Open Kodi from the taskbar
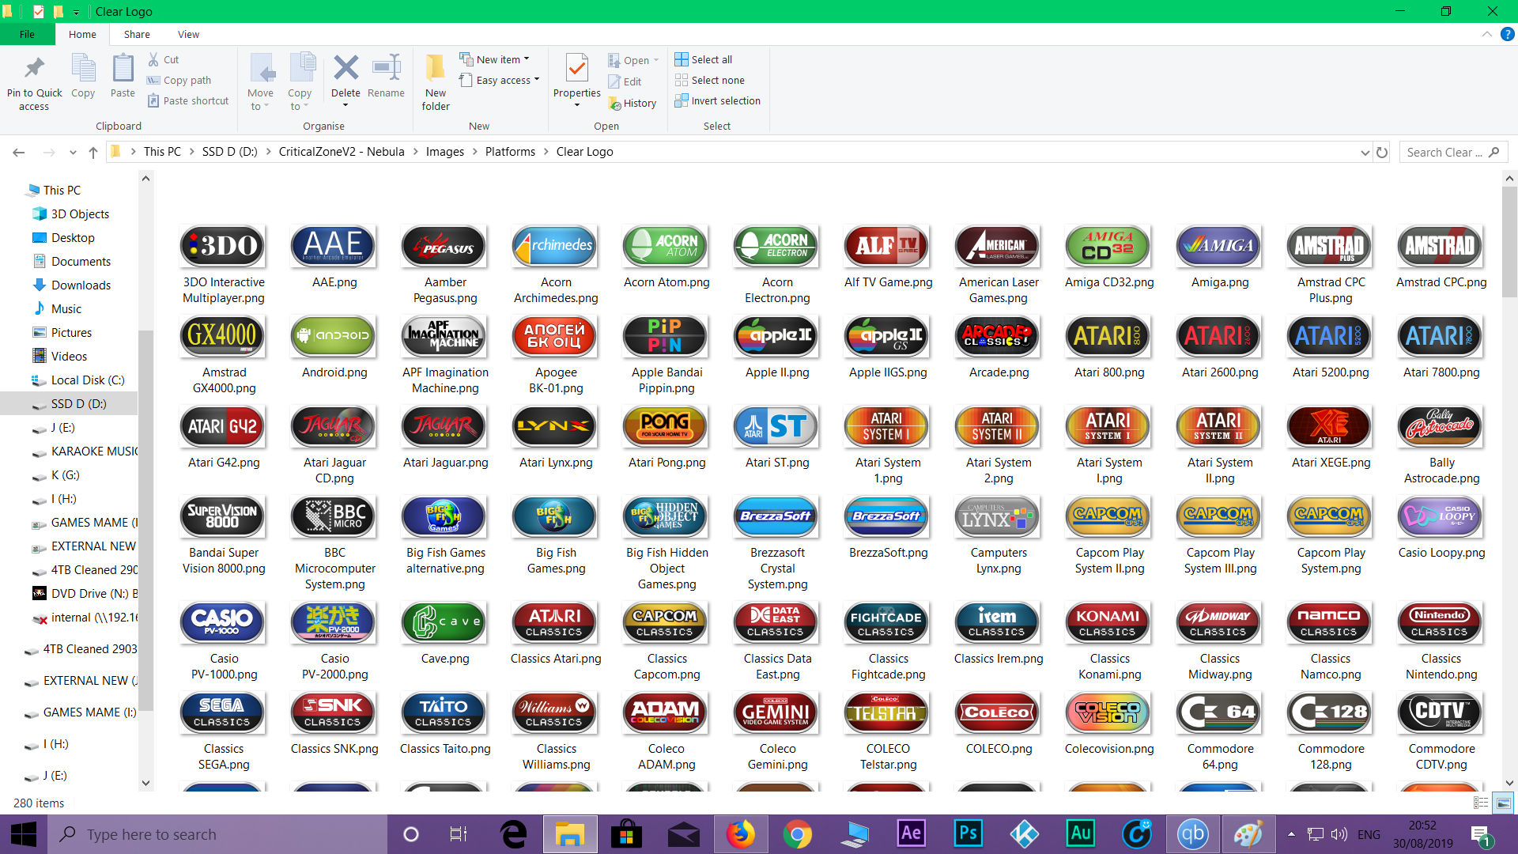1518x854 pixels. pos(1025,834)
